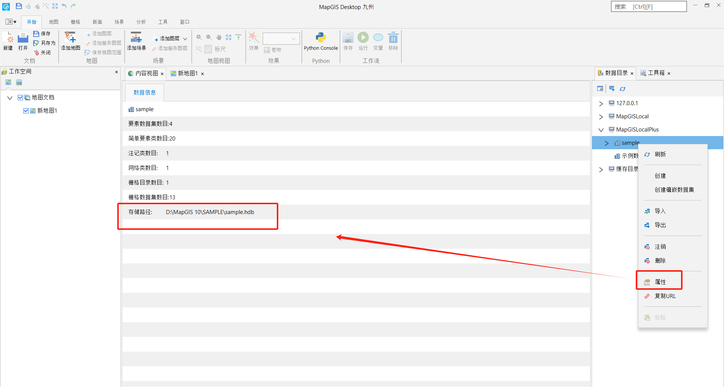Viewport: 724px width, 387px height.
Task: Collapse the MapGISLocalPlus node
Action: (x=601, y=130)
